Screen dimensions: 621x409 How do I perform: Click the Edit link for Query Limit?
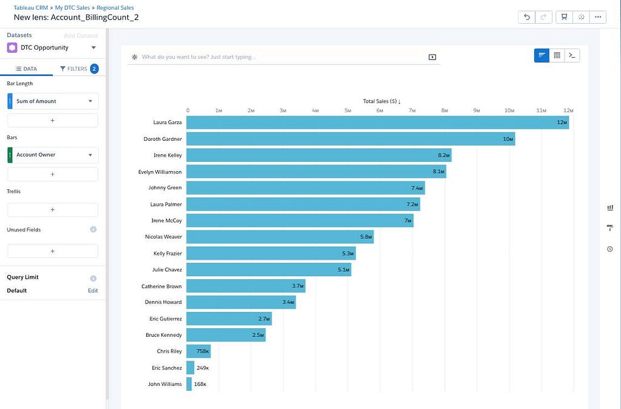click(93, 291)
